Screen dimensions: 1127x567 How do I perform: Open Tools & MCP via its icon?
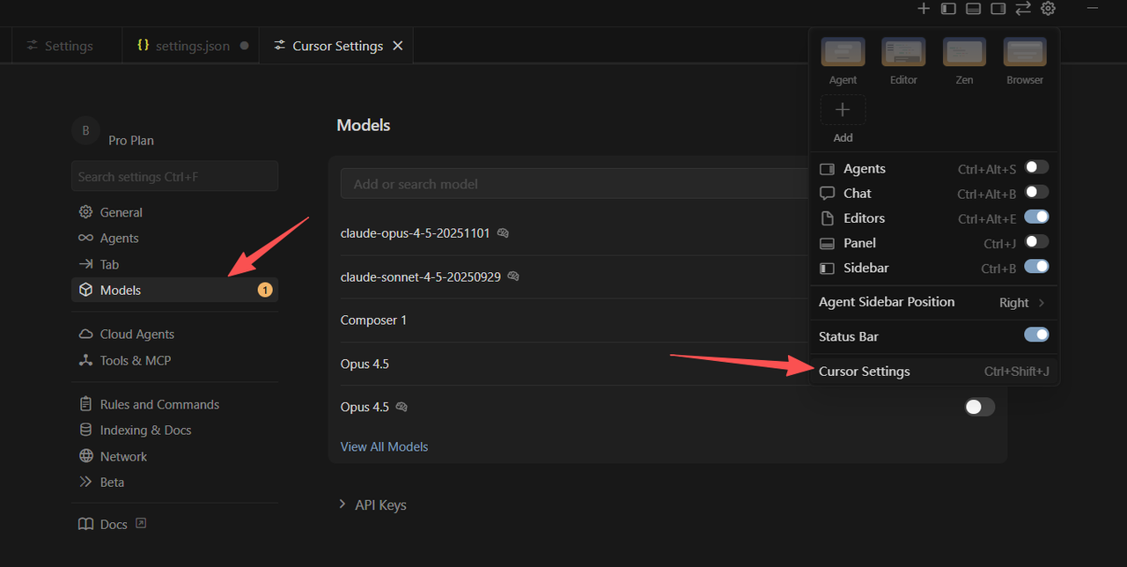85,360
